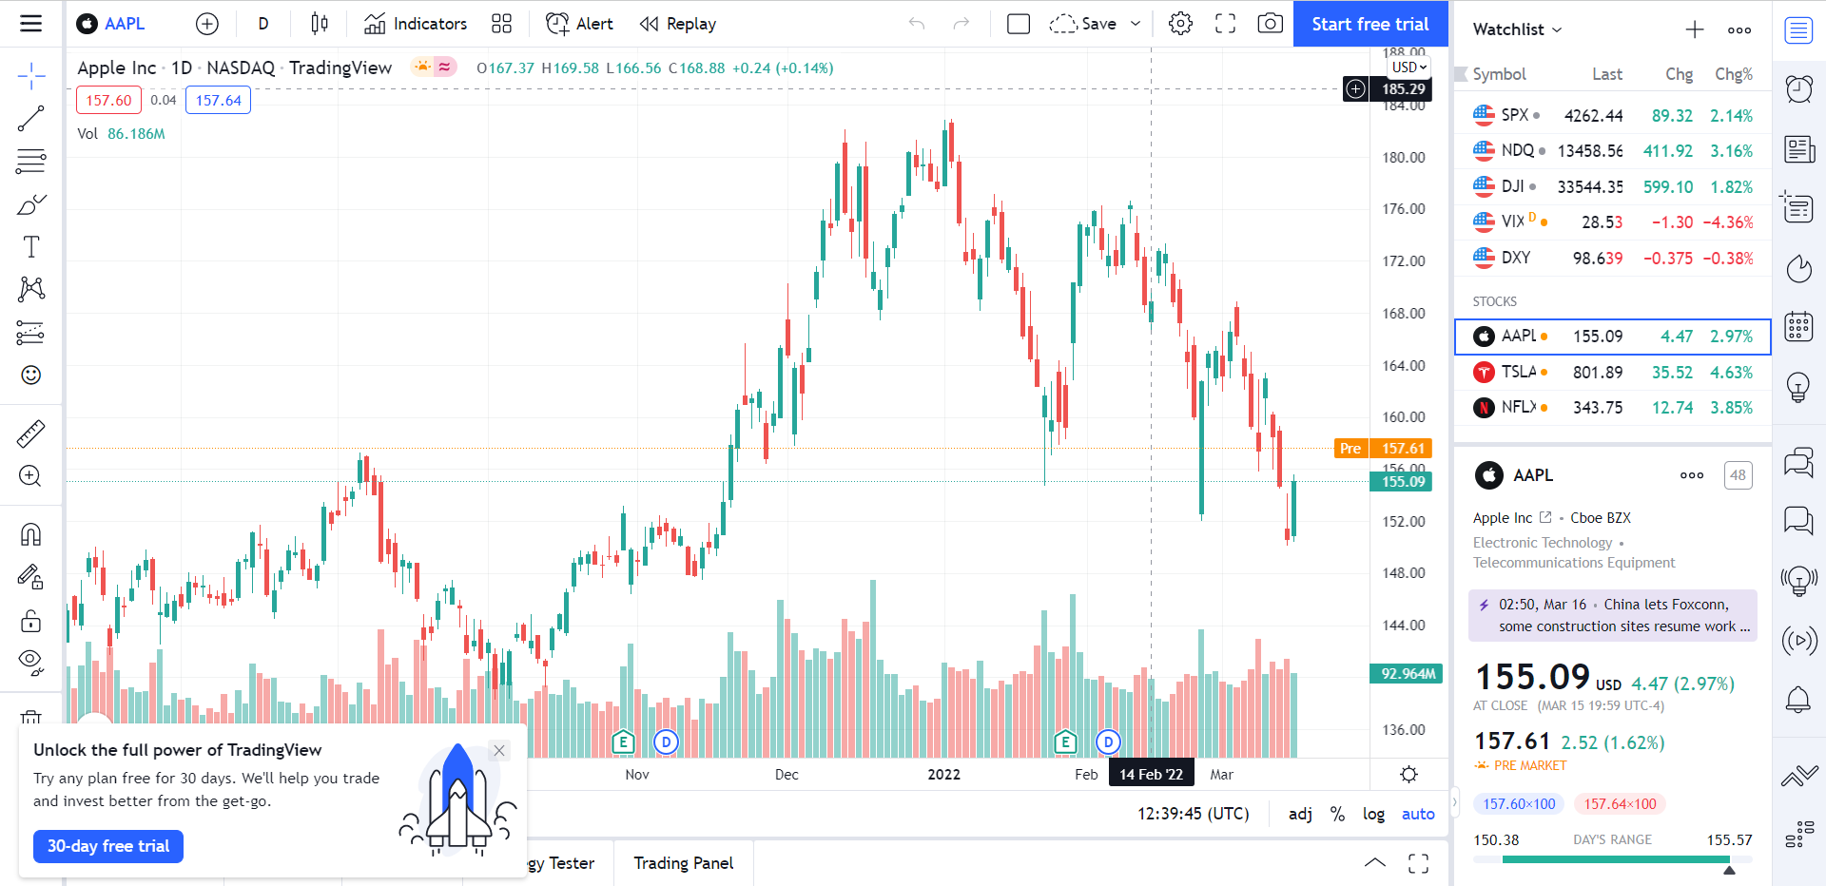Select TSLA row in the watchlist
The width and height of the screenshot is (1826, 886).
(x=1612, y=373)
